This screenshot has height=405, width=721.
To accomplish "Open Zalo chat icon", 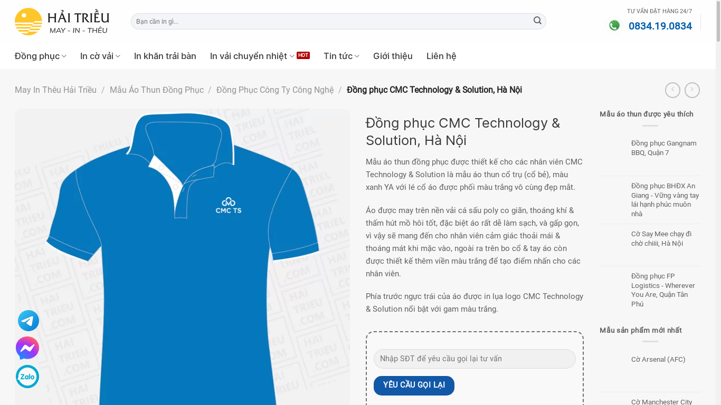I will 27,377.
